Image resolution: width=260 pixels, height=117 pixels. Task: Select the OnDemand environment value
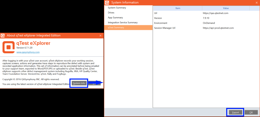tap(209, 23)
